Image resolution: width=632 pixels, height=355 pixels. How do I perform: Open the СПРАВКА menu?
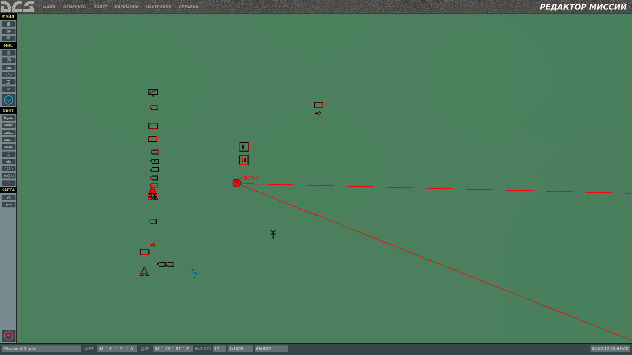pos(189,7)
